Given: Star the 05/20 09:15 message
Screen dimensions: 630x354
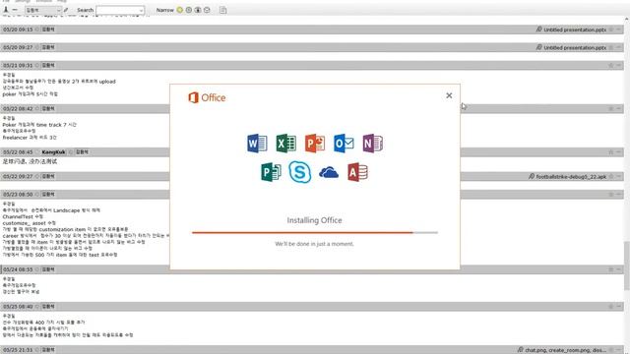Looking at the screenshot, I should pyautogui.click(x=610, y=29).
